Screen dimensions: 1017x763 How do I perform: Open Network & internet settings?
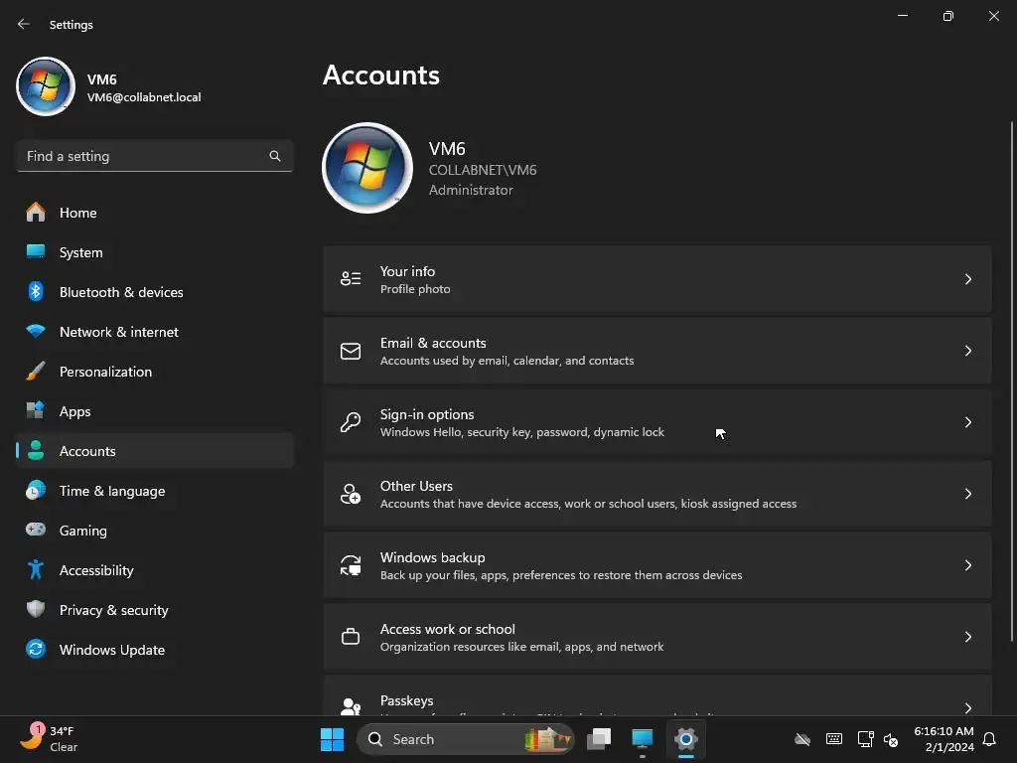[154, 332]
